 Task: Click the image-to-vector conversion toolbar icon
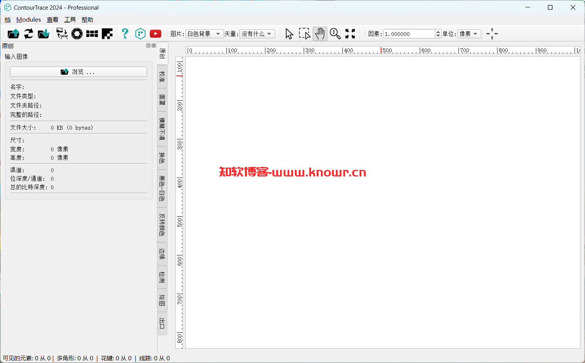pyautogui.click(x=62, y=34)
